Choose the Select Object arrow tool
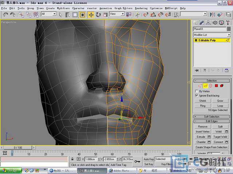The image size is (233, 174). click(60, 14)
